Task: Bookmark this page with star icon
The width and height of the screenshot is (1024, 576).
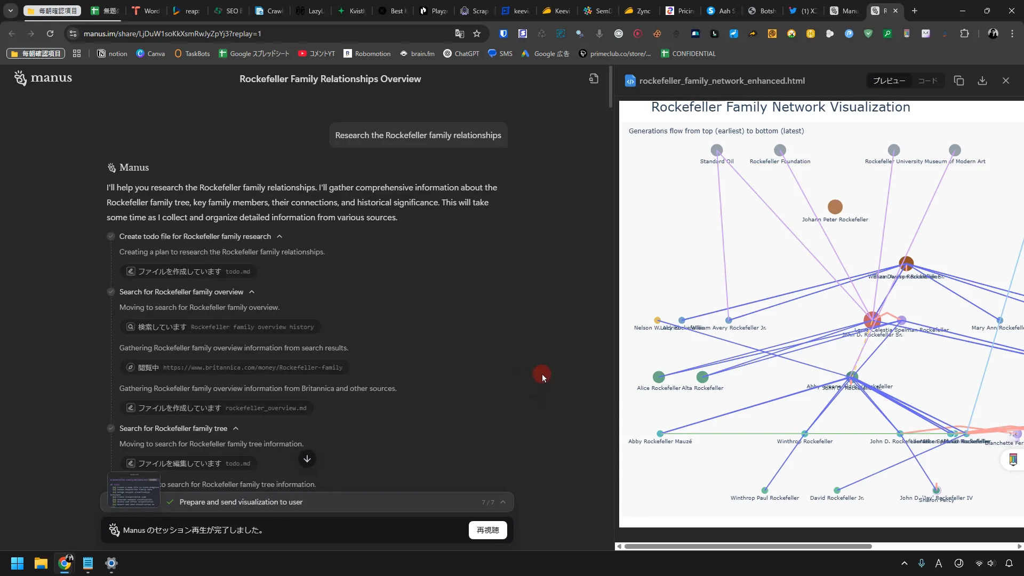Action: [x=477, y=34]
